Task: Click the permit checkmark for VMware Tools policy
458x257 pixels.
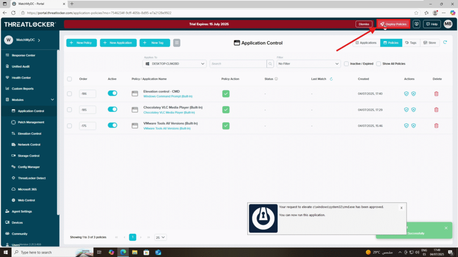Action: [226, 126]
